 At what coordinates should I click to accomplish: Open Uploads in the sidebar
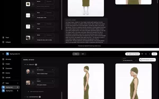click(x=6, y=78)
